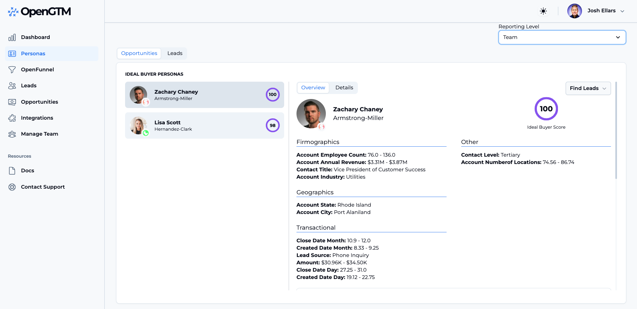Click the OpenGTM logo icon
This screenshot has height=309, width=637.
pyautogui.click(x=13, y=12)
